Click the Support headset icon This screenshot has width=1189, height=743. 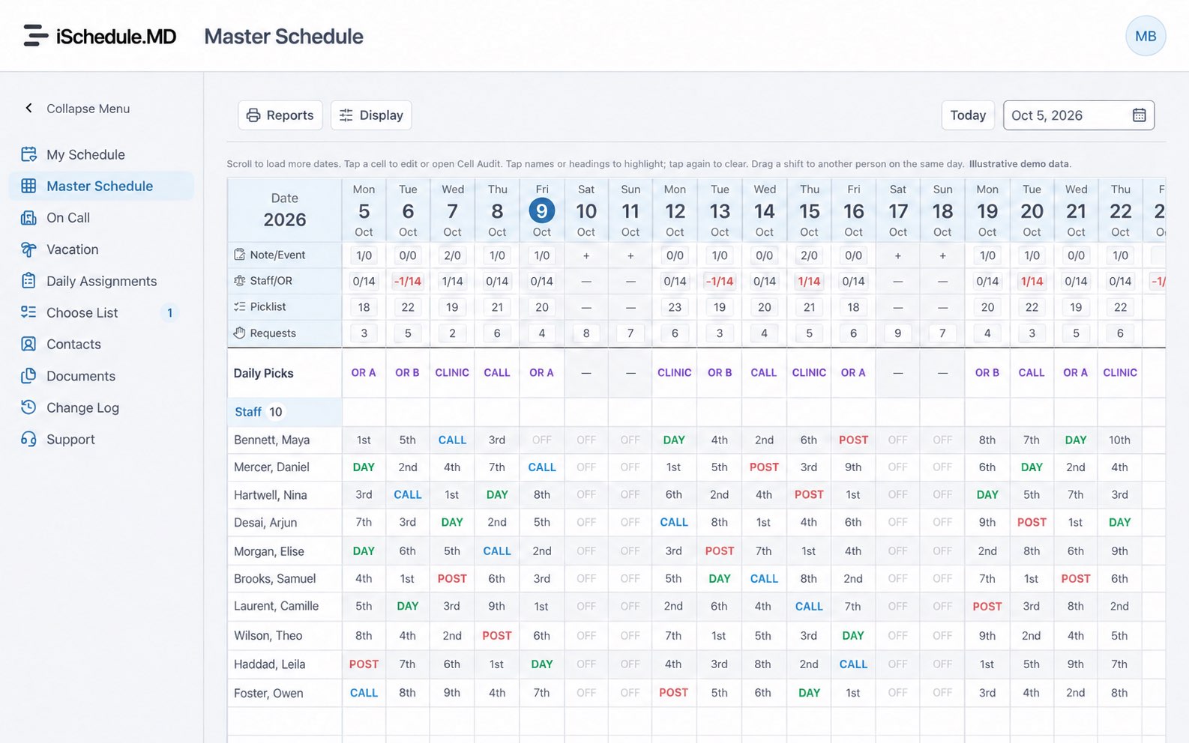(28, 439)
